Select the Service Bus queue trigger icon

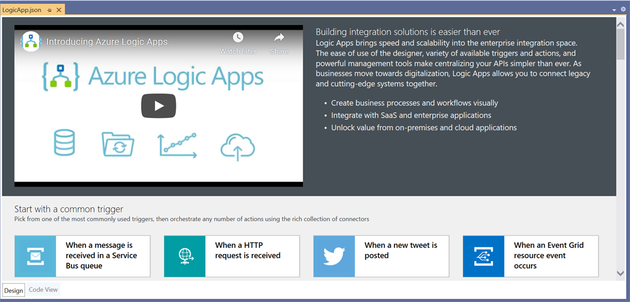pyautogui.click(x=35, y=256)
